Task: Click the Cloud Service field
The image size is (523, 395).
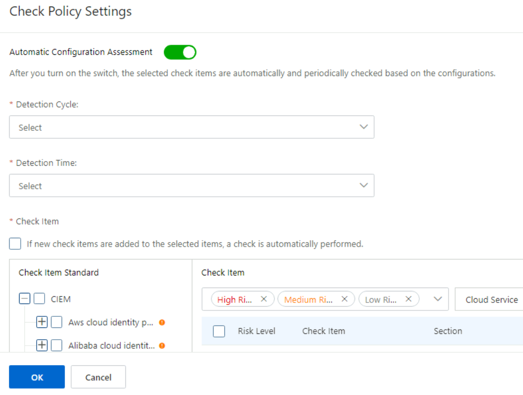Action: tap(492, 299)
